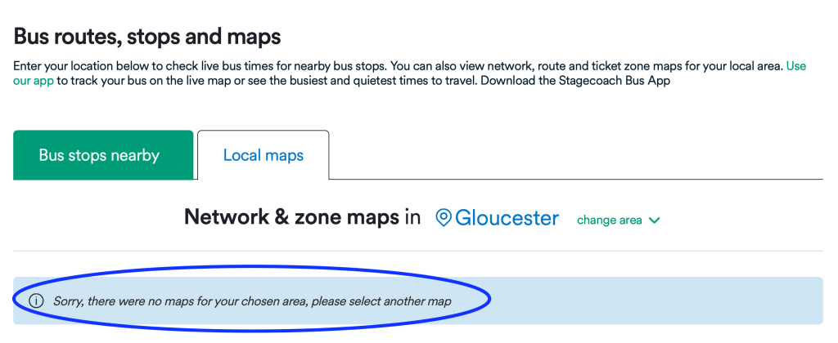Open the change area dropdown

tap(610, 220)
